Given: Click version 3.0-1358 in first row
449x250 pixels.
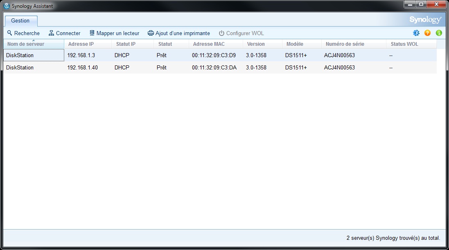Looking at the screenshot, I should pos(256,55).
